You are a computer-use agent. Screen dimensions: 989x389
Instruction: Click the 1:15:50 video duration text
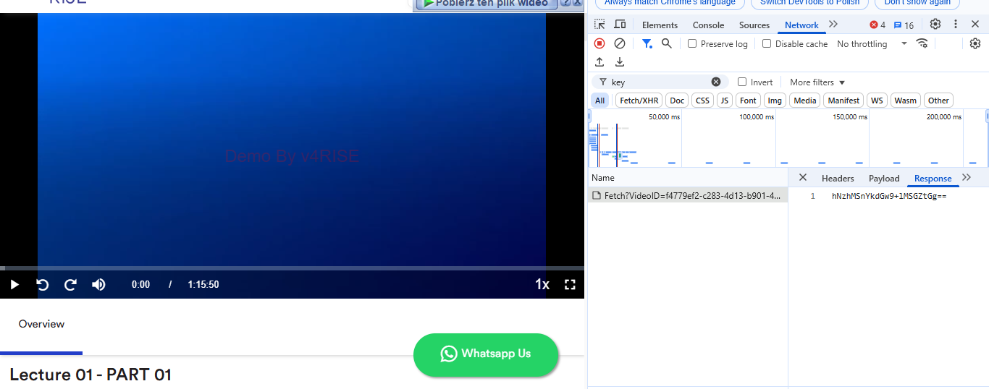point(203,285)
